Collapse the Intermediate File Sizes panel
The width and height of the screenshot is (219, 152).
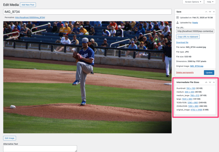214,82
